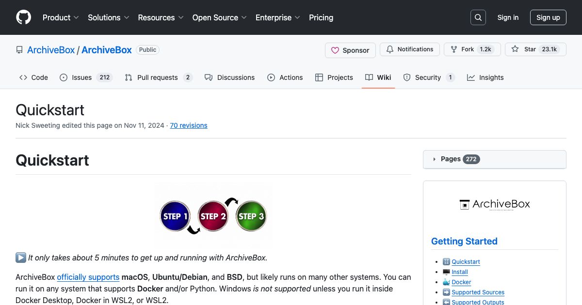Open the Issues tab
The width and height of the screenshot is (582, 305).
pos(81,77)
